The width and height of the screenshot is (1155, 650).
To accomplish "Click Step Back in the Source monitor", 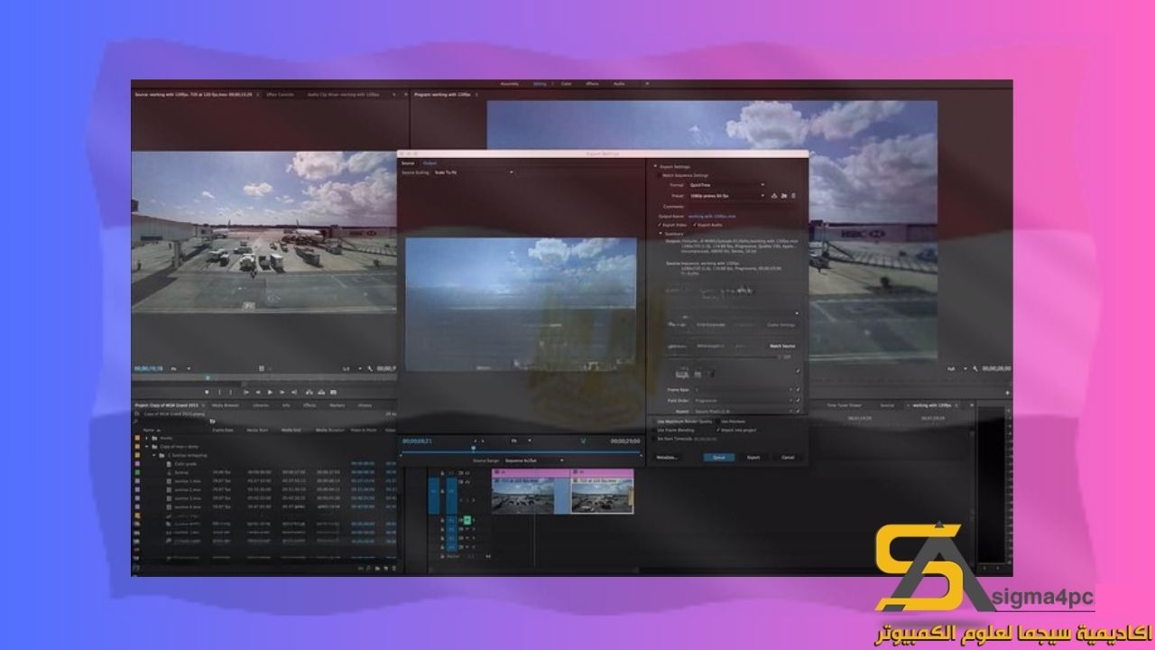I will [258, 392].
